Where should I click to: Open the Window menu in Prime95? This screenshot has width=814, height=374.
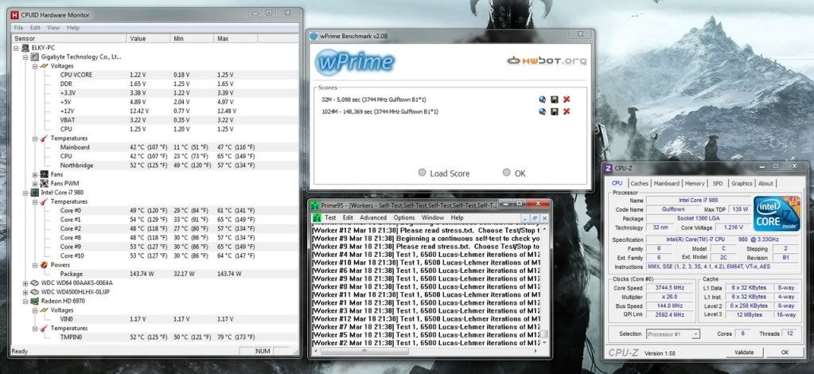(432, 218)
